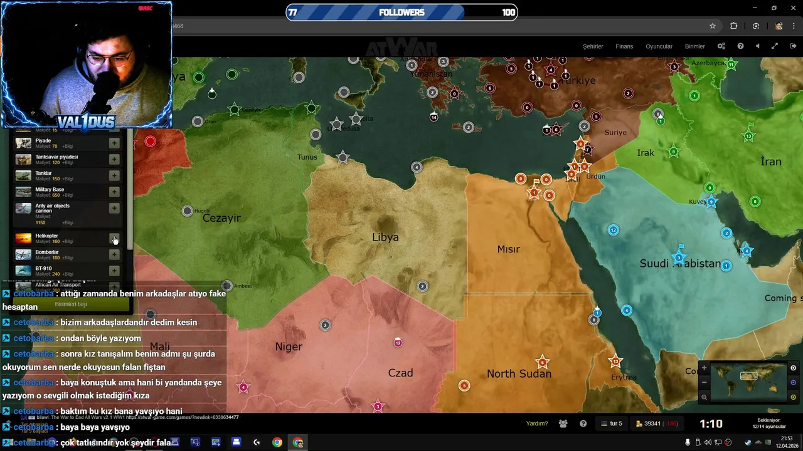Toggle the white circle map filter

(x=793, y=368)
